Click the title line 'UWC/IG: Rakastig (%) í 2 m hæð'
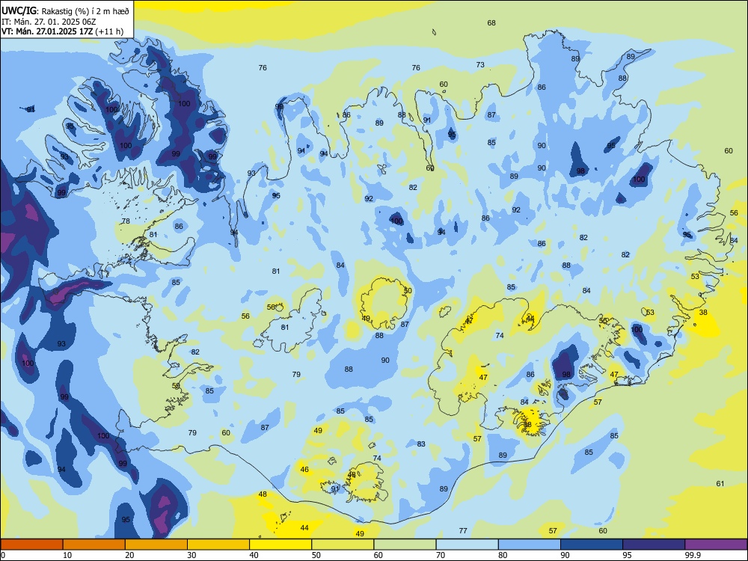The height and width of the screenshot is (561, 748). [65, 10]
